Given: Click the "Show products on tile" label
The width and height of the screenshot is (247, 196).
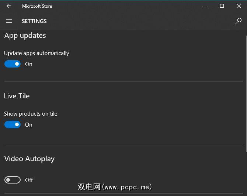Looking at the screenshot, I should (x=31, y=114).
